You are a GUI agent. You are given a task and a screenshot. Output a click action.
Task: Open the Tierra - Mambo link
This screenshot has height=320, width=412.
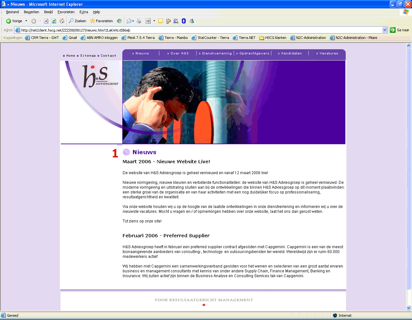click(173, 38)
